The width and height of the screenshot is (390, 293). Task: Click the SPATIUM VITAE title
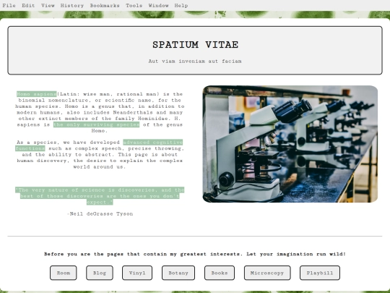[195, 45]
